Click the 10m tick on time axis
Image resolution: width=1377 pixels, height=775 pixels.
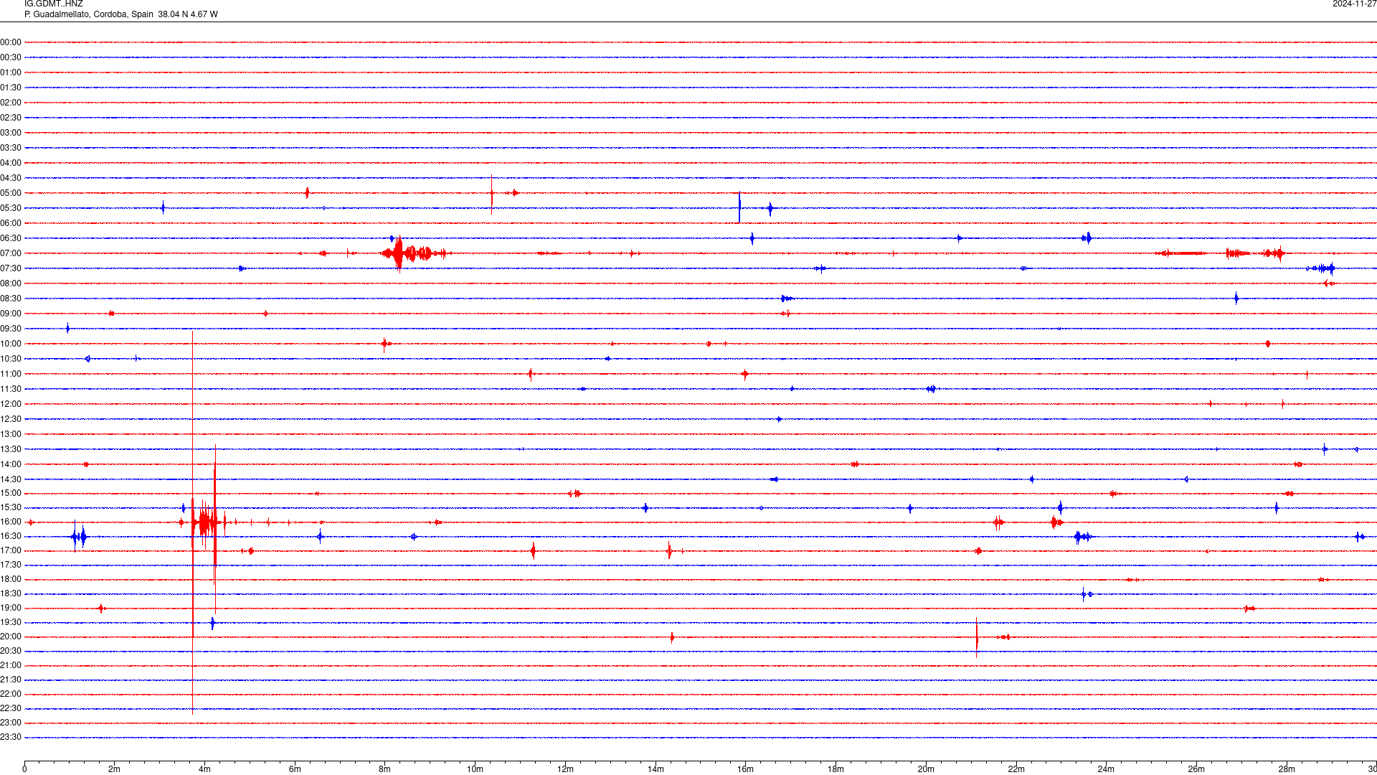475,769
